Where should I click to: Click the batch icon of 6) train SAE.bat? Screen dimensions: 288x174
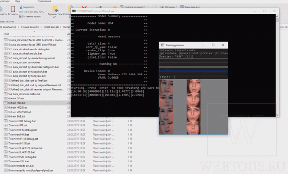pyautogui.click(x=6, y=116)
